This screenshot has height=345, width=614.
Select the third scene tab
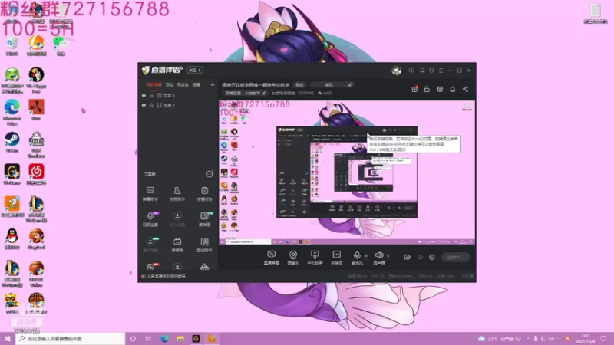tap(183, 84)
